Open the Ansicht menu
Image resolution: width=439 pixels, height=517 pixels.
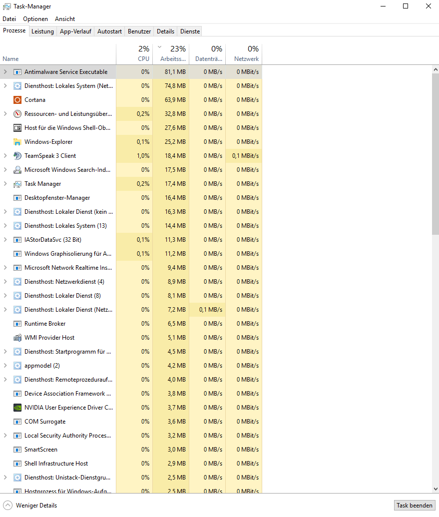pos(65,19)
